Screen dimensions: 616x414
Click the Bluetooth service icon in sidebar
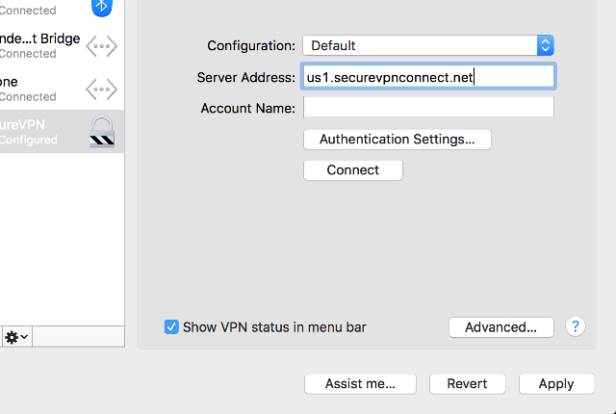click(102, 6)
